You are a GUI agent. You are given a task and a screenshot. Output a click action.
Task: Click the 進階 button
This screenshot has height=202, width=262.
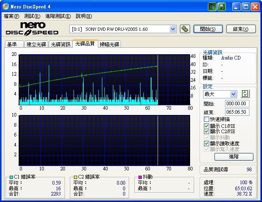[x=234, y=157]
